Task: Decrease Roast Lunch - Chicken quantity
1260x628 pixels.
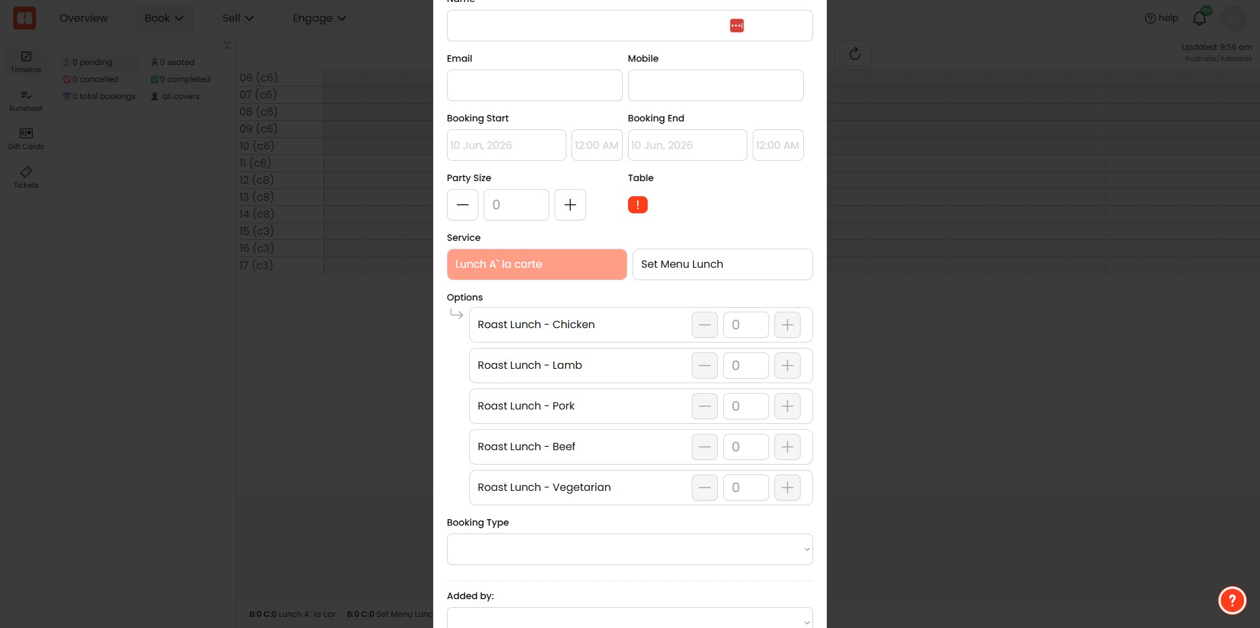Action: click(x=705, y=325)
